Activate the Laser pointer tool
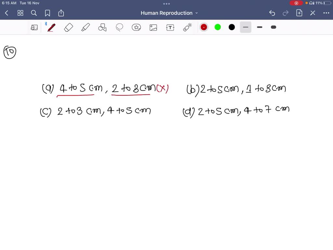 pyautogui.click(x=187, y=27)
